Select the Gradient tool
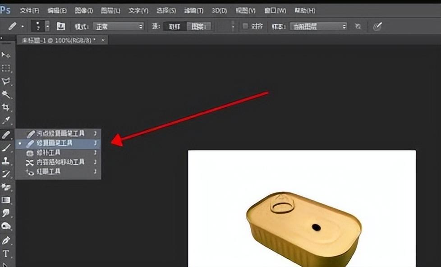 pyautogui.click(x=6, y=200)
